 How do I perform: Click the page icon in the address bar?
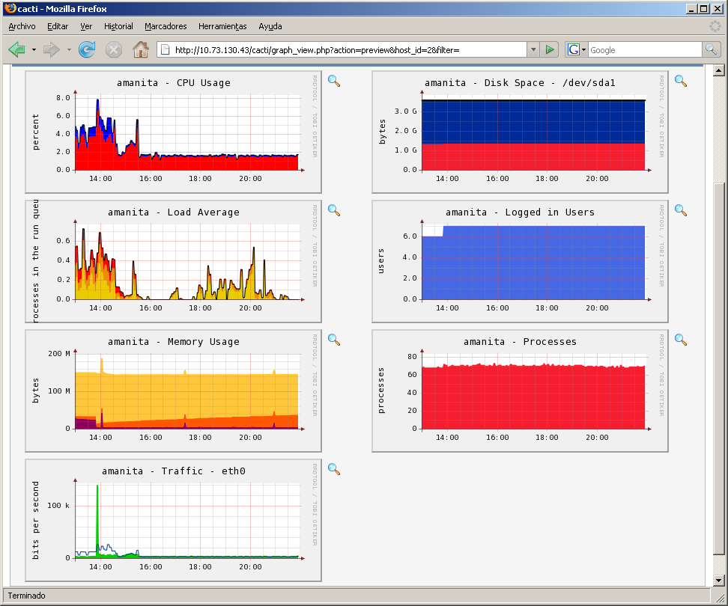coord(165,49)
